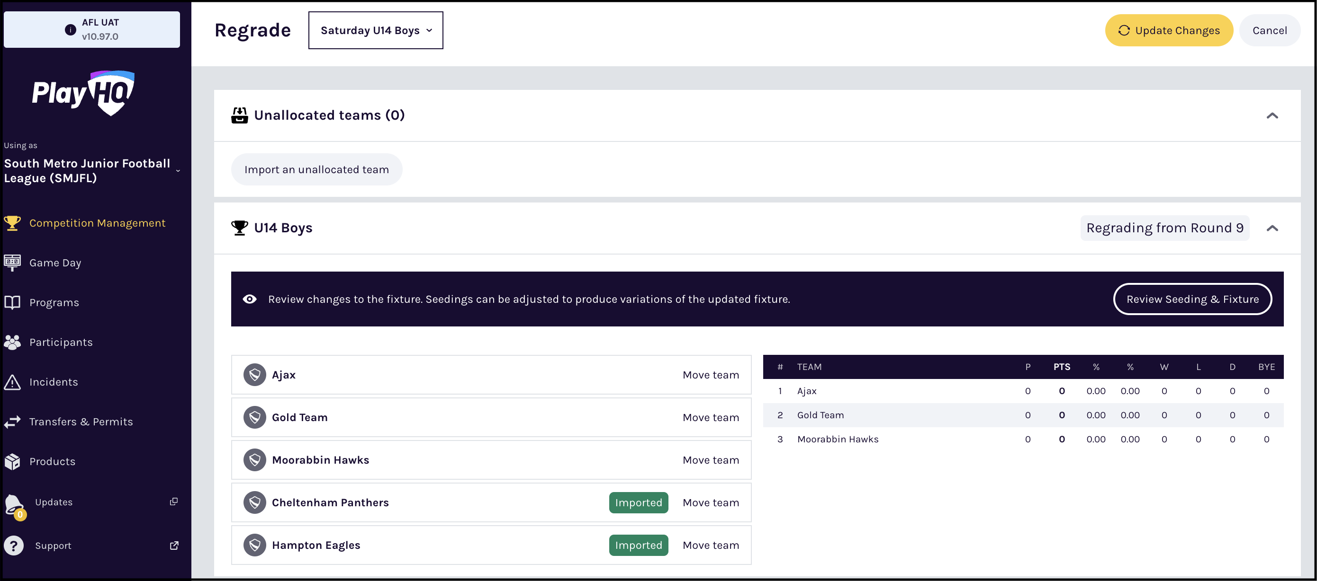
Task: Click the Programs book icon
Action: pos(12,302)
